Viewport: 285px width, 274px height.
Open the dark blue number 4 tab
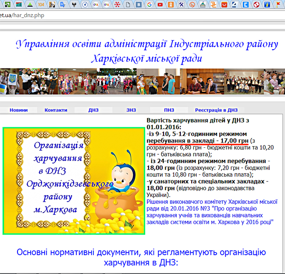tap(235, 4)
